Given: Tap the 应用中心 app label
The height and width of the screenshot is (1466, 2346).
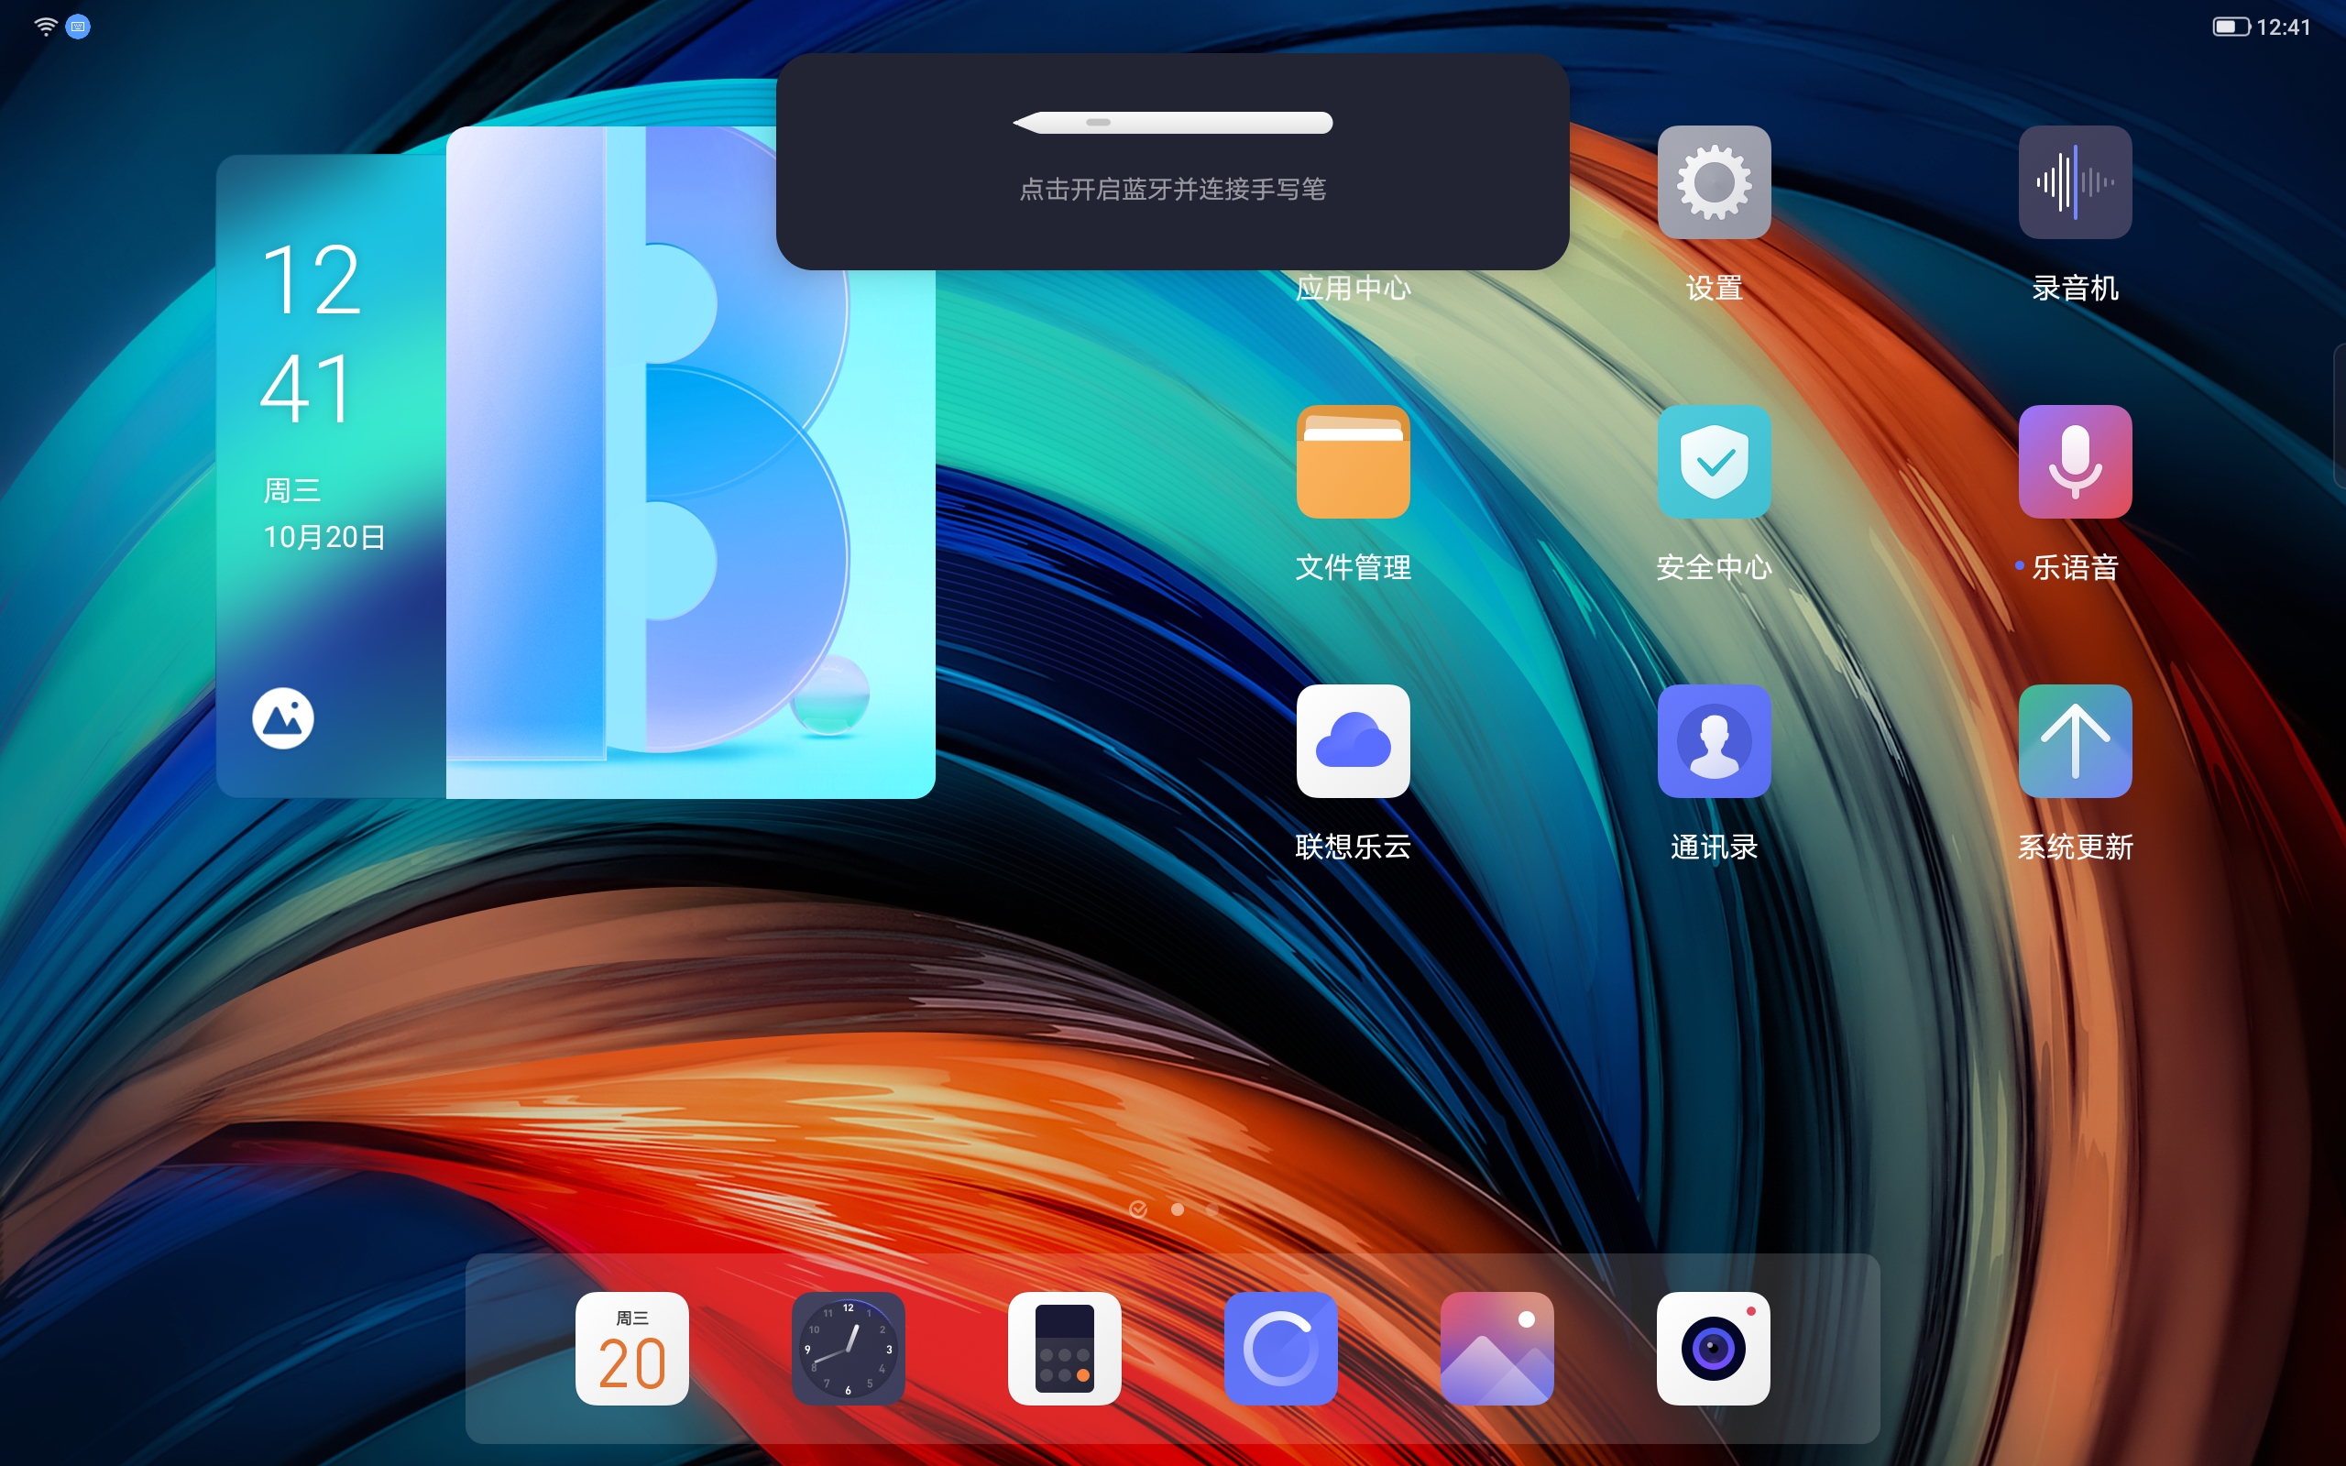Looking at the screenshot, I should (1354, 288).
